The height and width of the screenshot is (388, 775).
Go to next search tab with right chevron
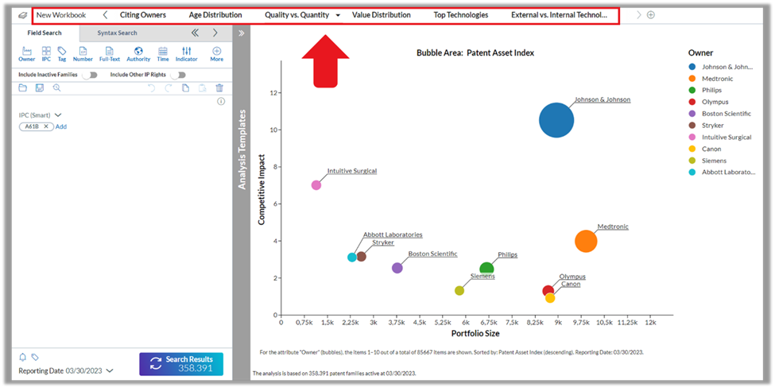pos(215,33)
